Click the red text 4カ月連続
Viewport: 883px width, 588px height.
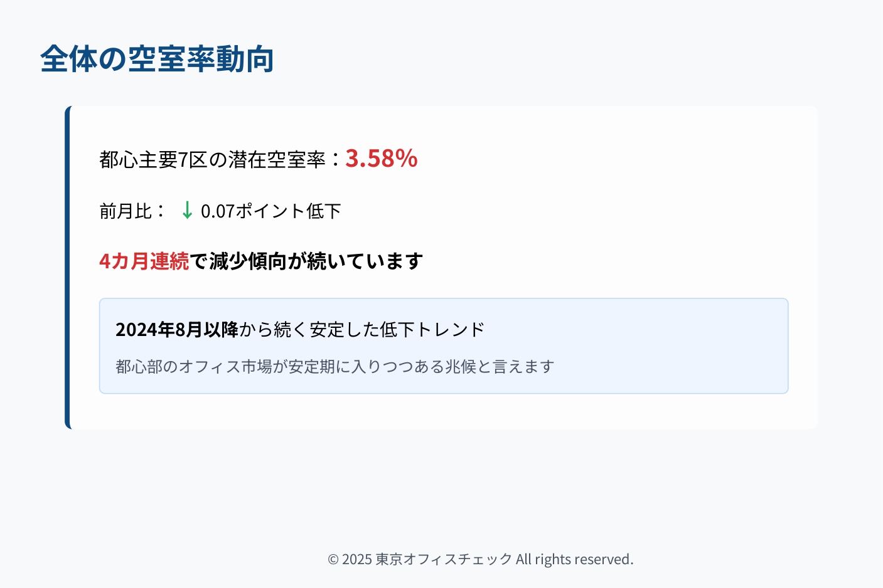144,261
